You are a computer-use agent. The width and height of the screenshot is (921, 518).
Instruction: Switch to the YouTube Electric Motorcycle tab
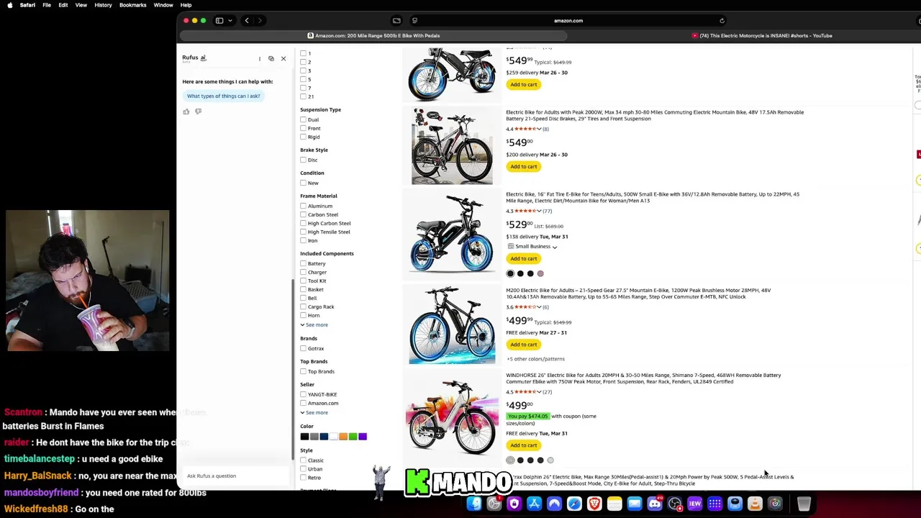point(762,35)
